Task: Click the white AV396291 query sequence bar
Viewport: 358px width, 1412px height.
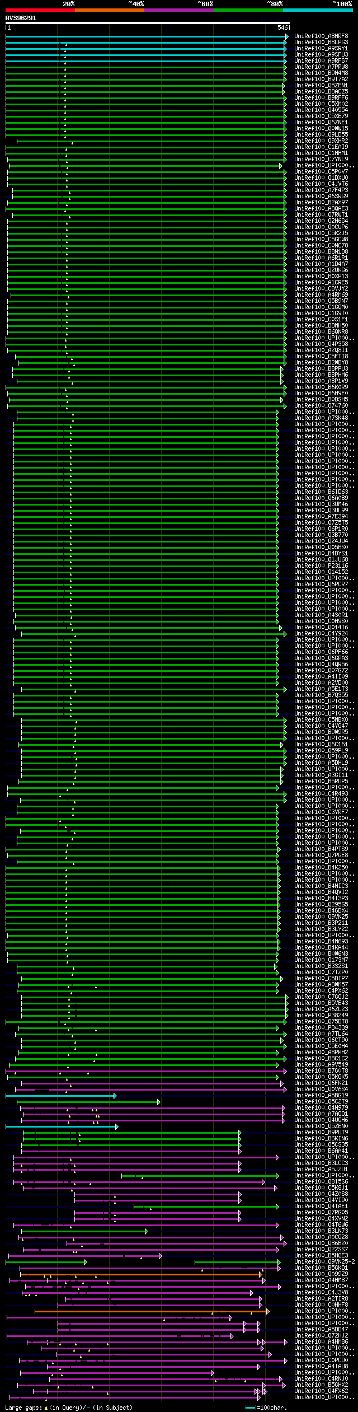Action: tap(148, 23)
